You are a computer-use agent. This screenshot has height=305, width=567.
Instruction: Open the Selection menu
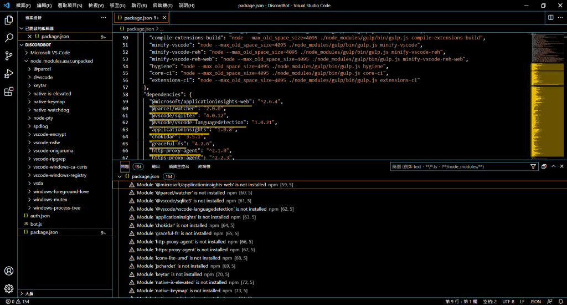(70, 6)
